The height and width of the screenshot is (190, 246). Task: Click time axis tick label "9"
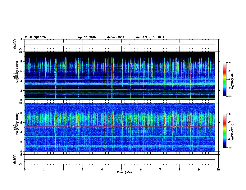click(199, 170)
